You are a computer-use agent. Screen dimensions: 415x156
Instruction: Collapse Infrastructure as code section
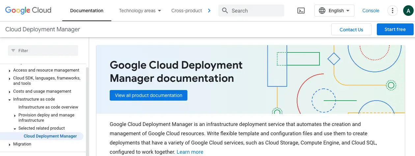[10, 99]
